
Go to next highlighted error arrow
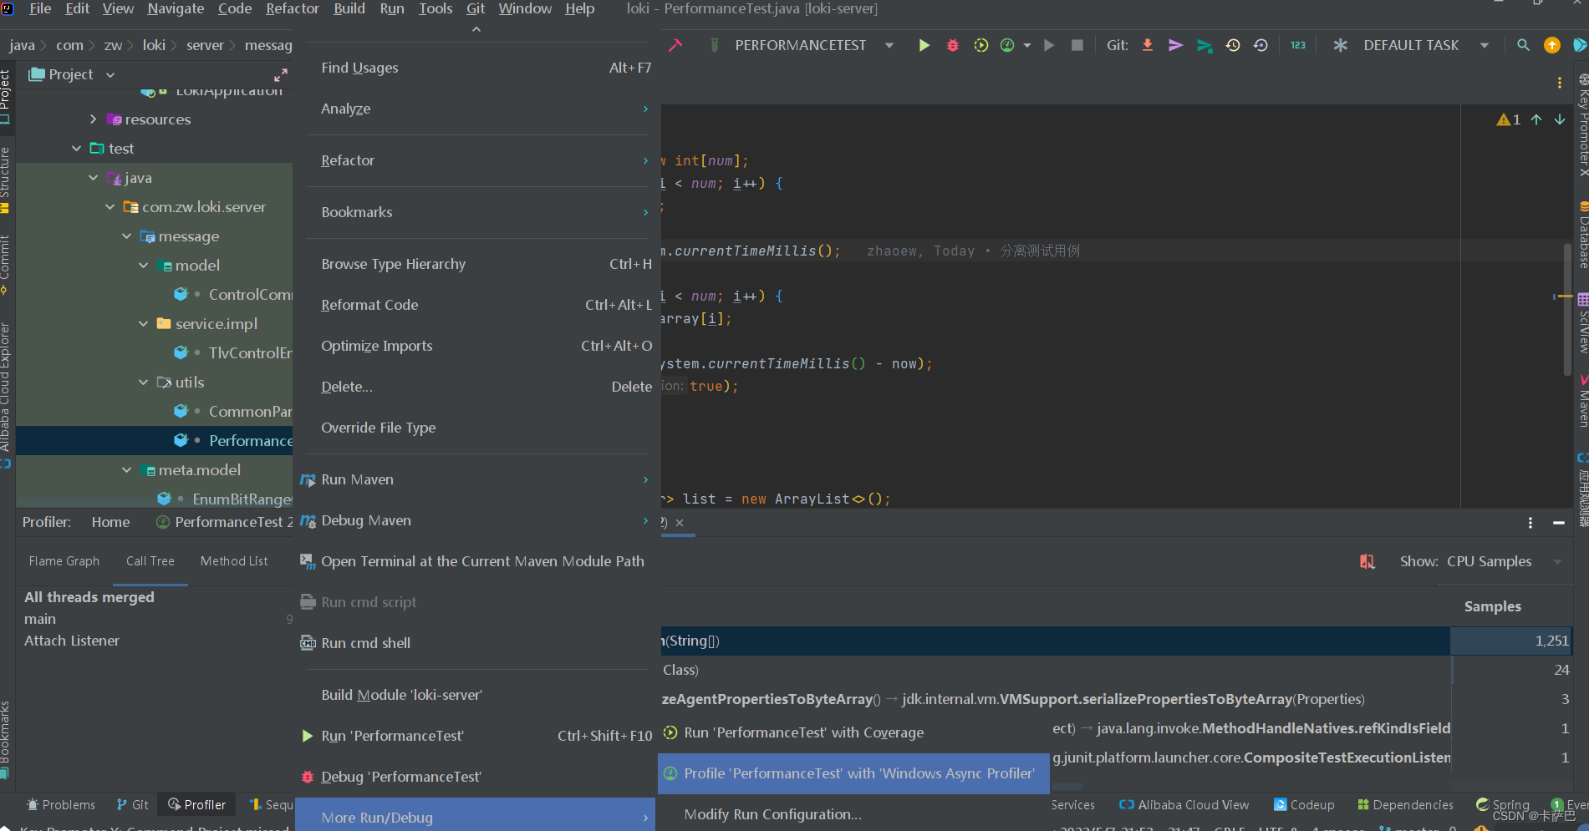(1560, 119)
